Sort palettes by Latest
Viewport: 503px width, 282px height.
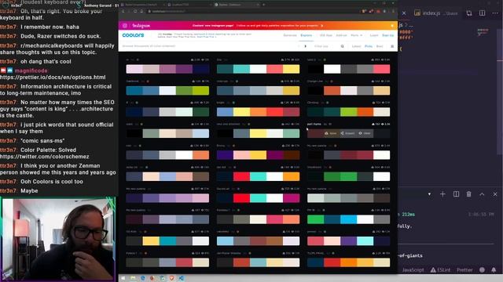356,46
